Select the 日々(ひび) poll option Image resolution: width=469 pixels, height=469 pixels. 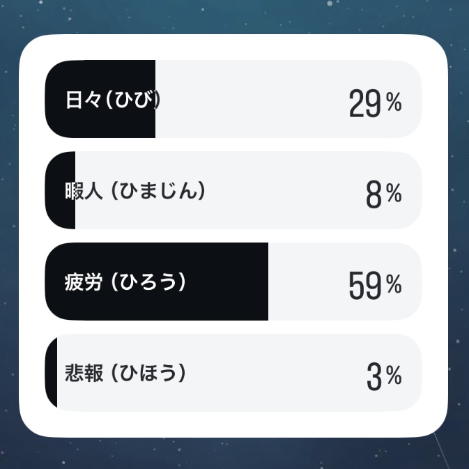click(233, 99)
